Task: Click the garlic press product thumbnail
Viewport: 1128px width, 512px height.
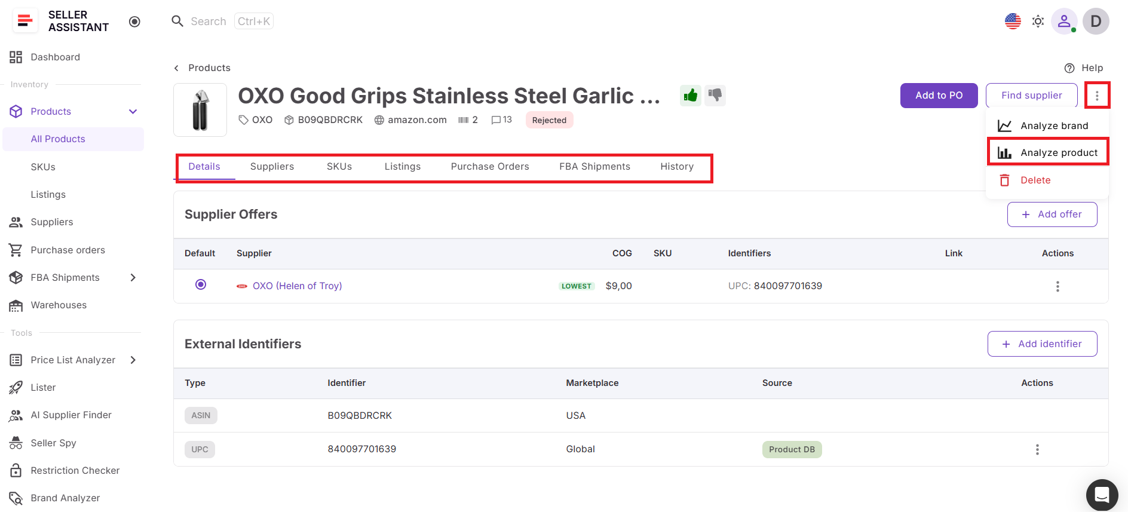Action: (200, 110)
